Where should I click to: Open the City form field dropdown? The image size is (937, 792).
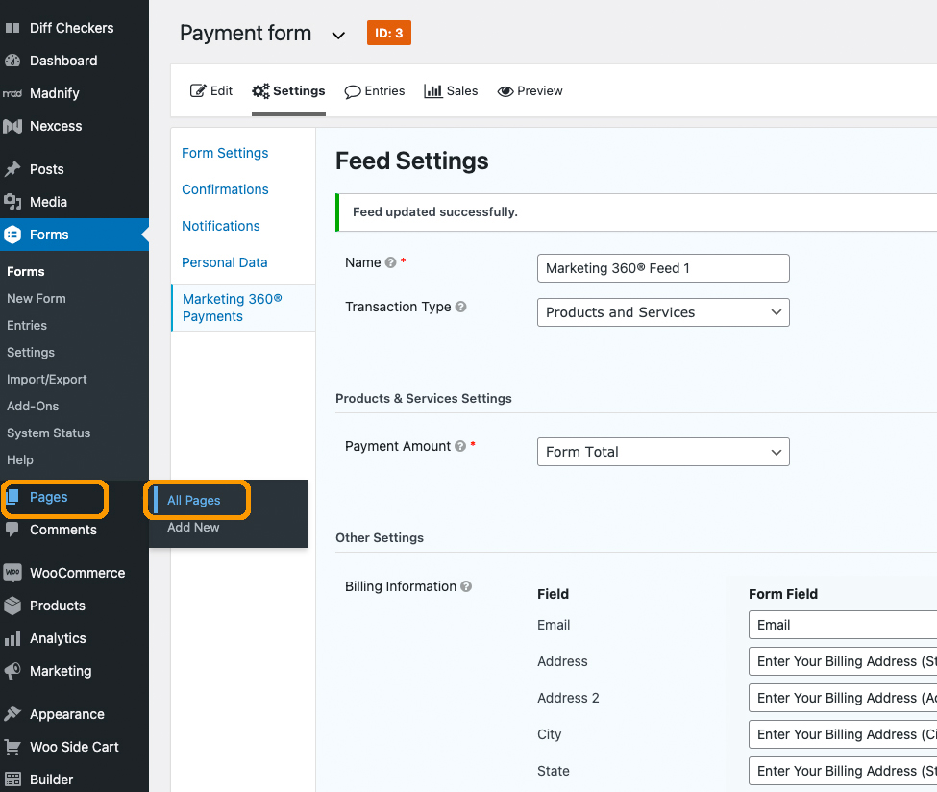click(843, 734)
